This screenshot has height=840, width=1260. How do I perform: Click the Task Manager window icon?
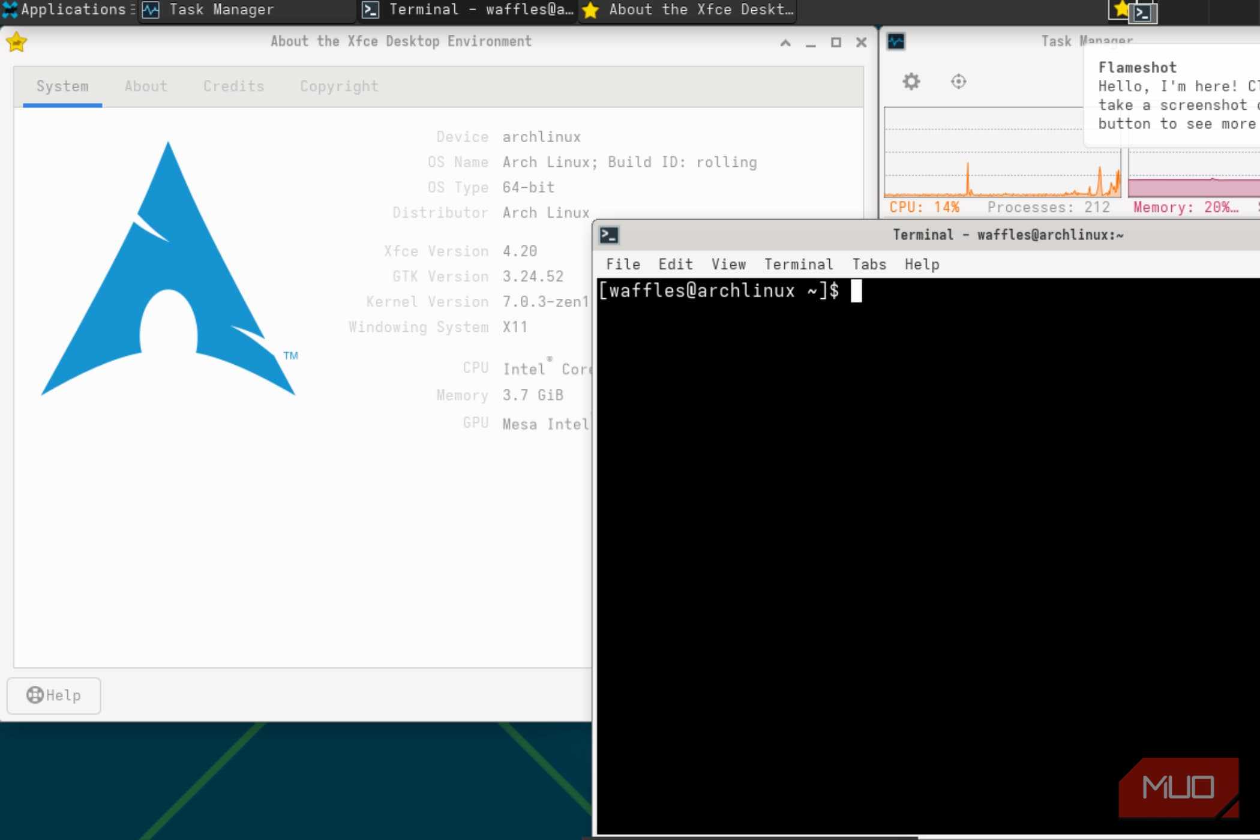[896, 41]
